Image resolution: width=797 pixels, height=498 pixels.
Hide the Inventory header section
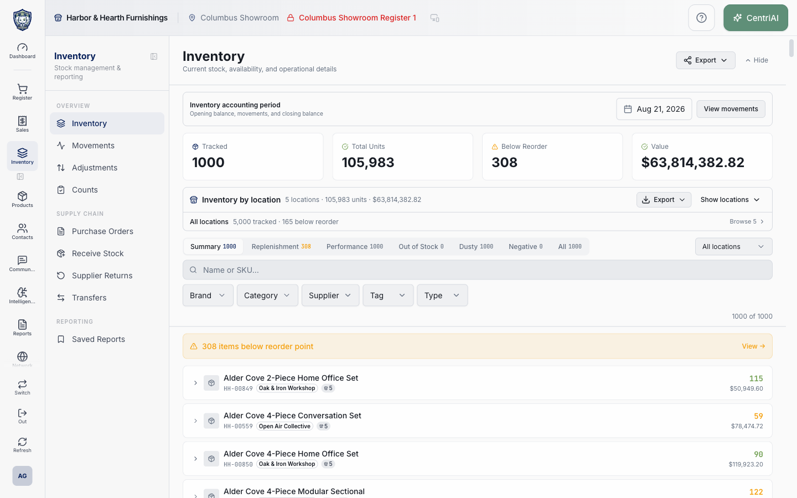click(757, 60)
